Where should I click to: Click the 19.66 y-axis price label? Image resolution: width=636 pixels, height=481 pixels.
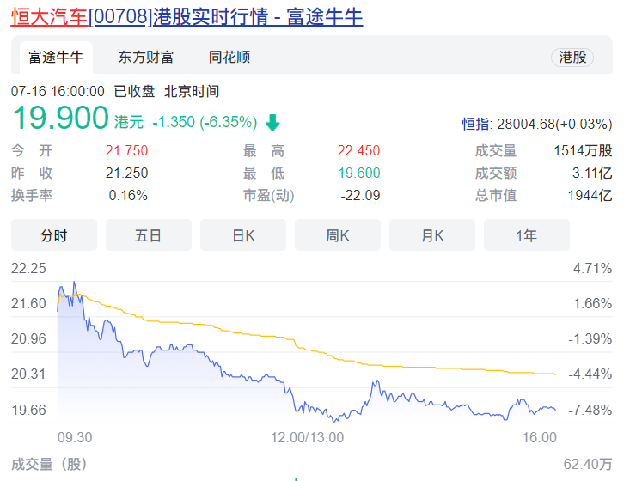(28, 410)
